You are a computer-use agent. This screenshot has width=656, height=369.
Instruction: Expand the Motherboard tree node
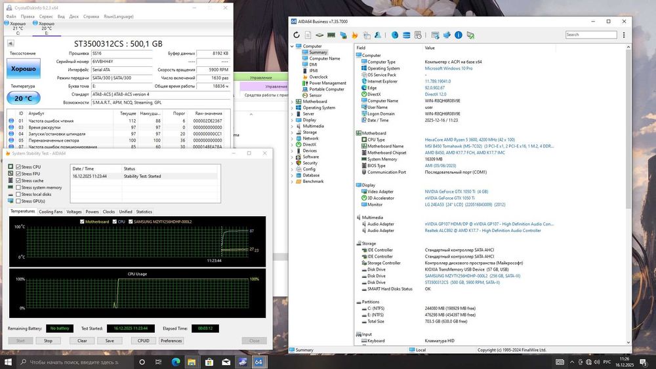[292, 102]
